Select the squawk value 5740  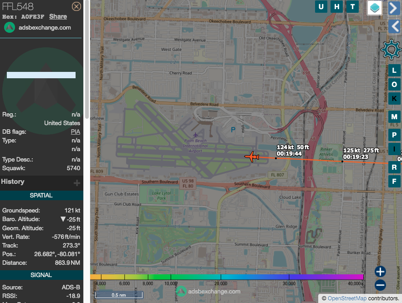point(74,168)
